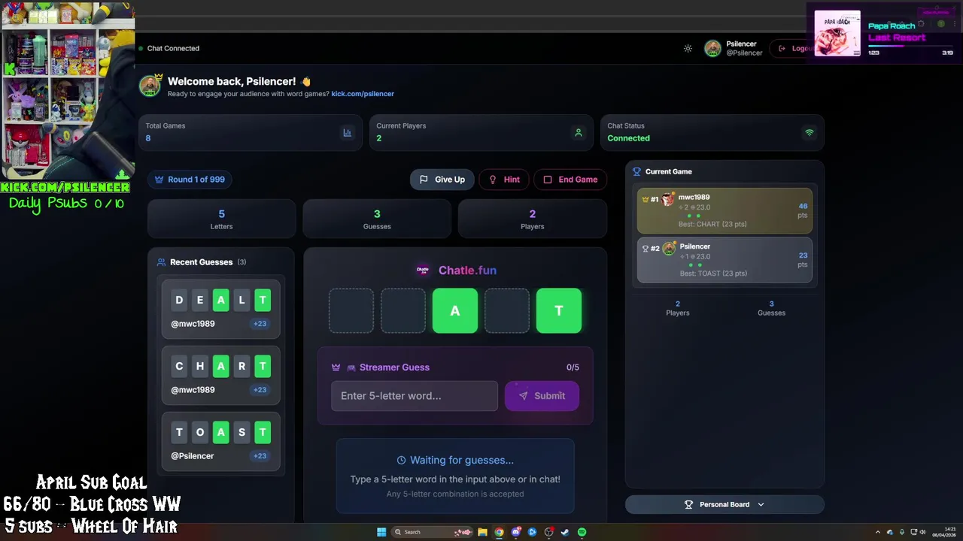963x541 pixels.
Task: Give up the current round
Action: point(442,180)
